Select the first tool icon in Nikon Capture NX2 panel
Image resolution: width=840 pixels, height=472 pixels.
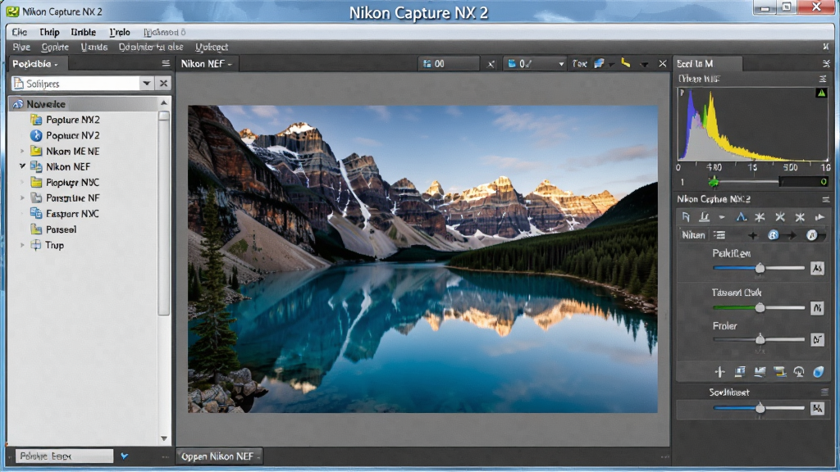pyautogui.click(x=687, y=217)
